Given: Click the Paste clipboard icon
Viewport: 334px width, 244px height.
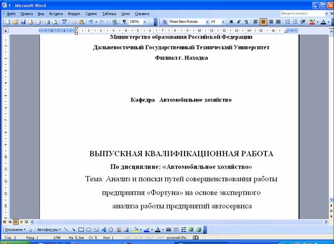Looking at the screenshot, I should [81, 22].
